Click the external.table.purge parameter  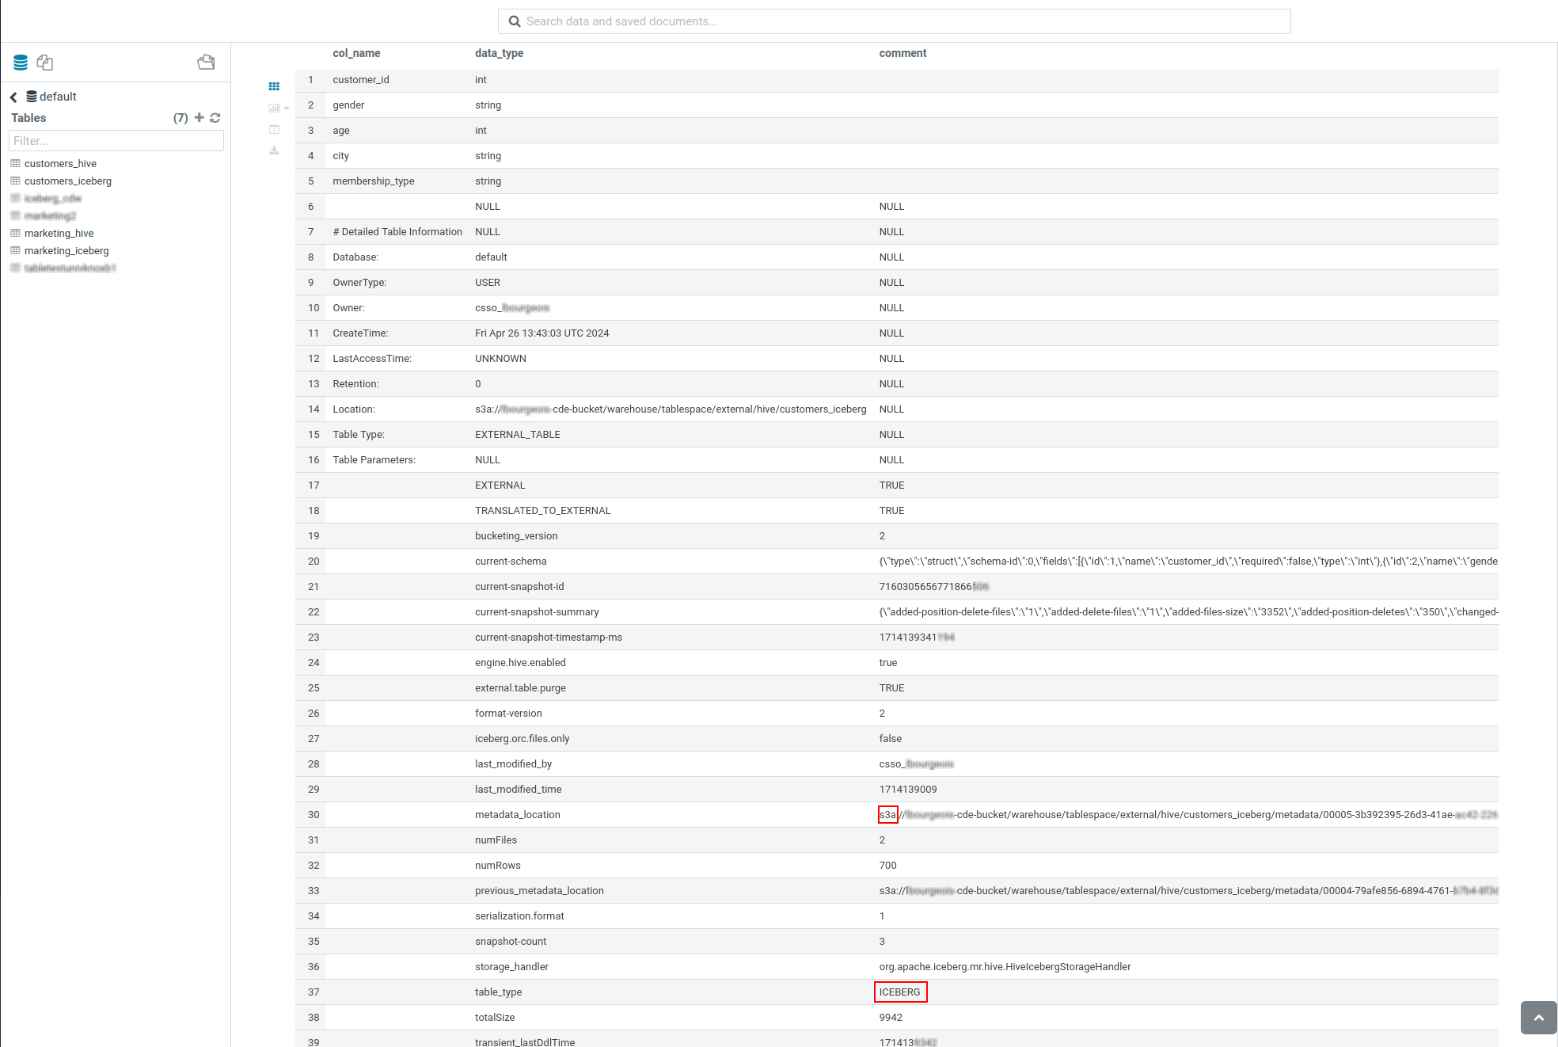tap(520, 688)
